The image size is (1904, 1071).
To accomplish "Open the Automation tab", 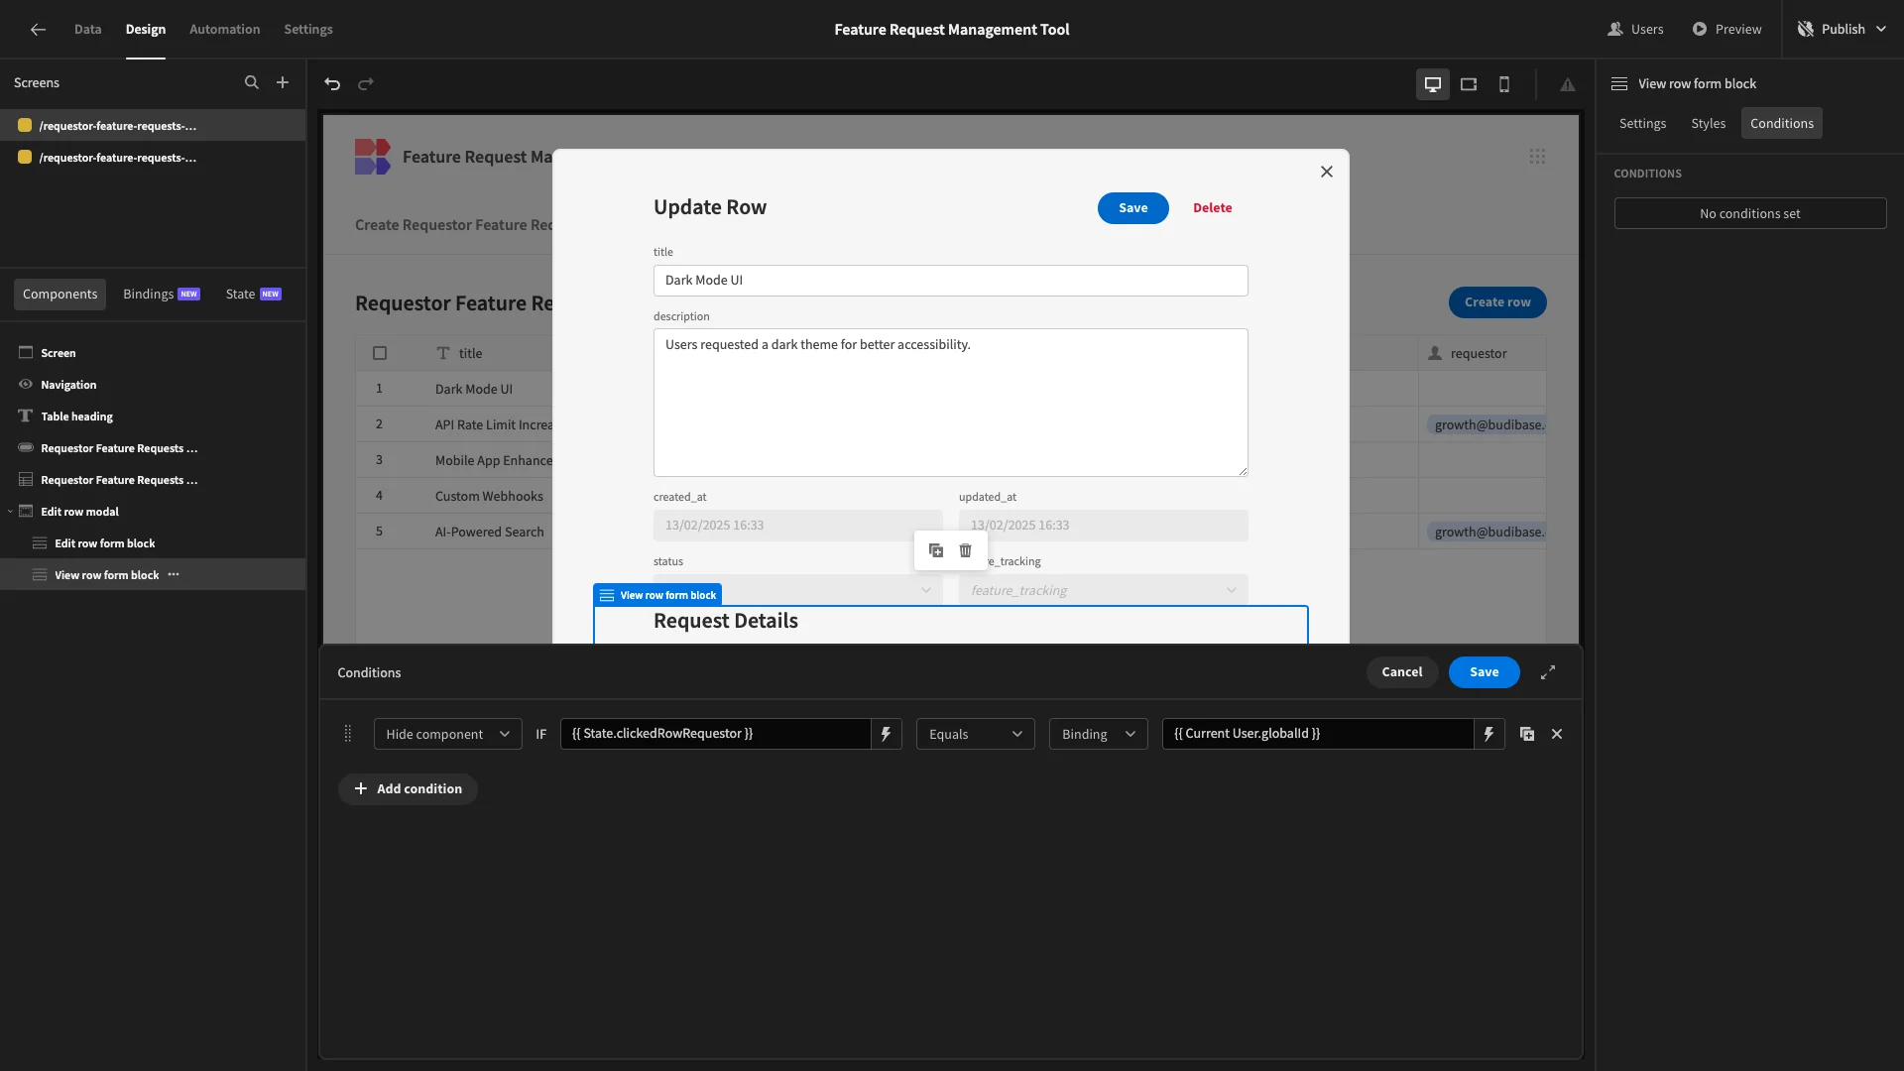I will pyautogui.click(x=225, y=30).
